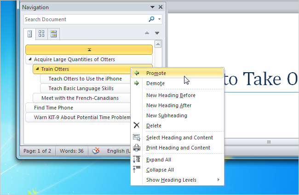Click the black X Delete icon
Image resolution: width=299 pixels, height=195 pixels.
click(137, 125)
